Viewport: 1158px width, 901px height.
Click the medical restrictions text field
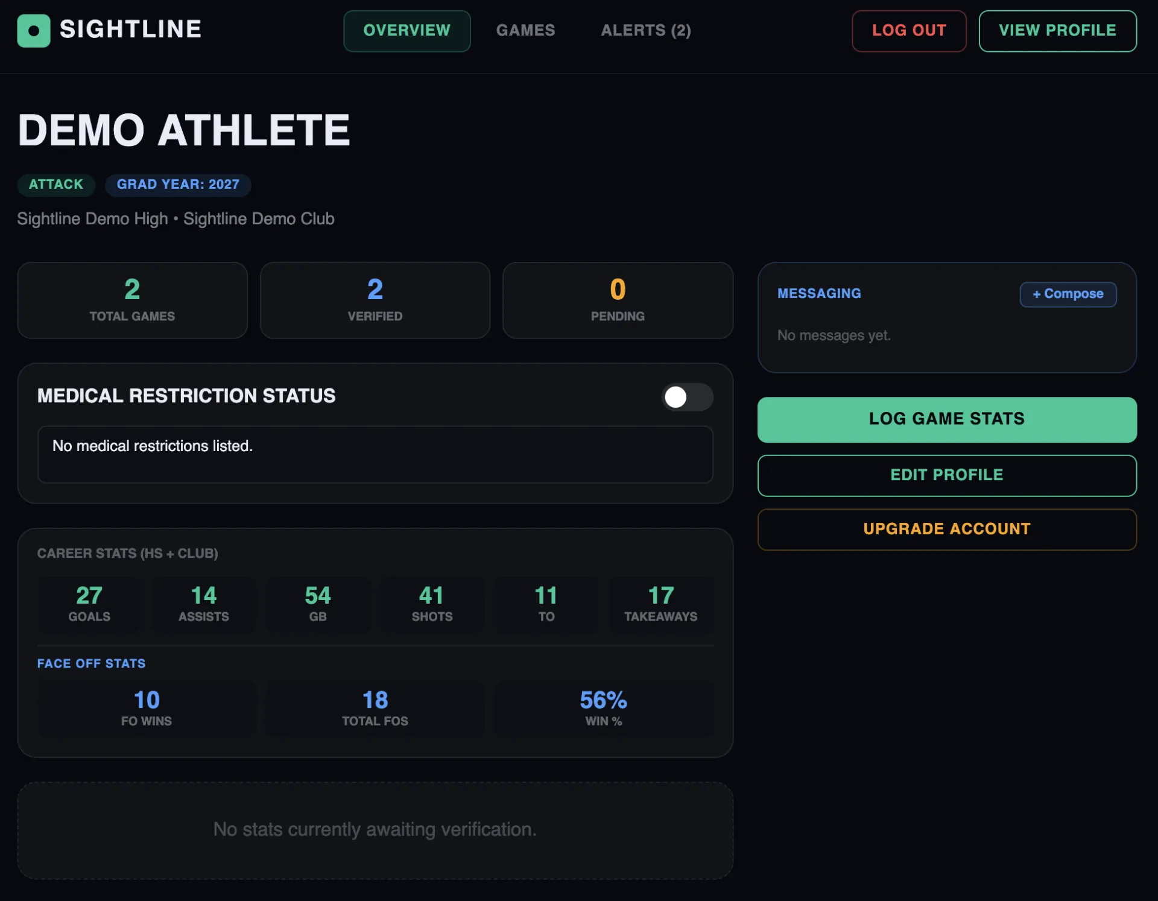coord(375,454)
